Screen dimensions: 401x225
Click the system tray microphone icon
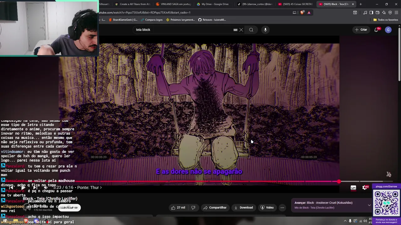(x=350, y=221)
